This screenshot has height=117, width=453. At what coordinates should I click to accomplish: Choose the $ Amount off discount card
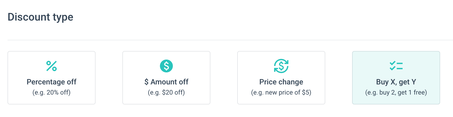pos(166,77)
